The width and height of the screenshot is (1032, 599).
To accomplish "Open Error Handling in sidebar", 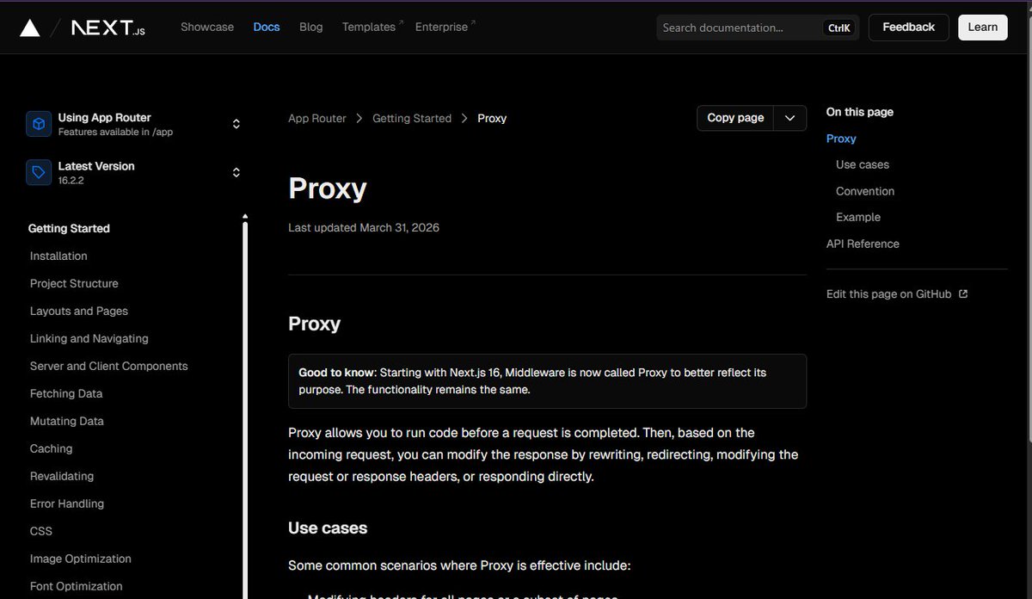I will pos(67,503).
